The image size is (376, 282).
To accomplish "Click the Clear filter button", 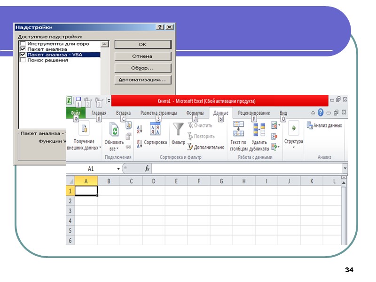I will pos(200,125).
